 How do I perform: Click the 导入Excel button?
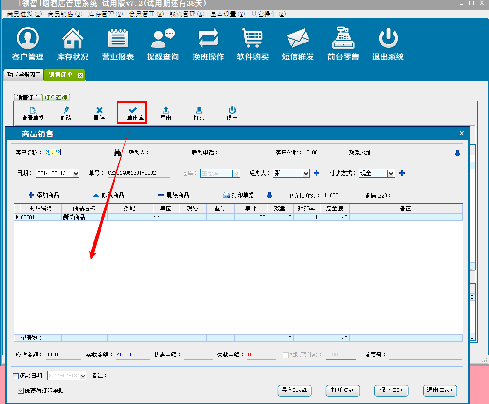(295, 390)
